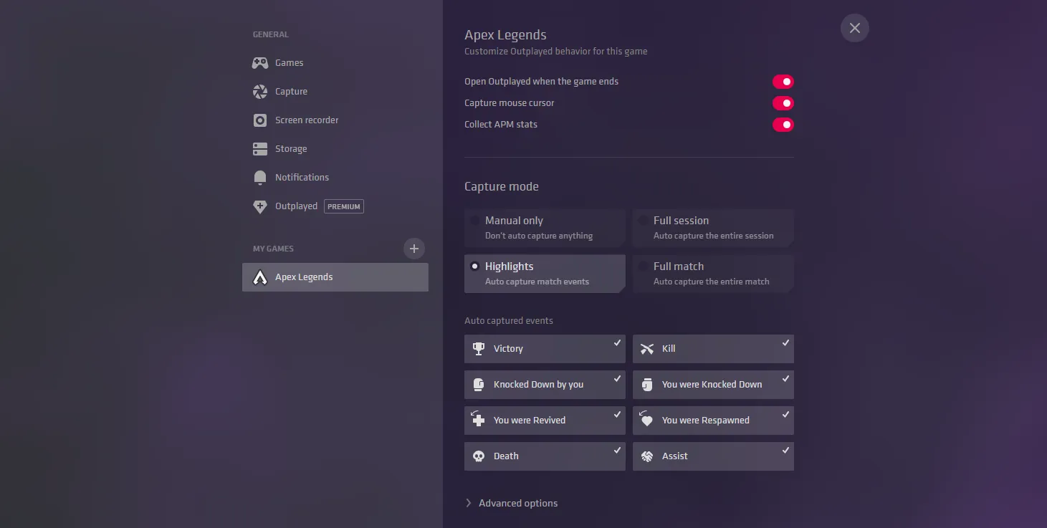The image size is (1047, 528).
Task: Click the PREMIUM badge
Action: (344, 206)
